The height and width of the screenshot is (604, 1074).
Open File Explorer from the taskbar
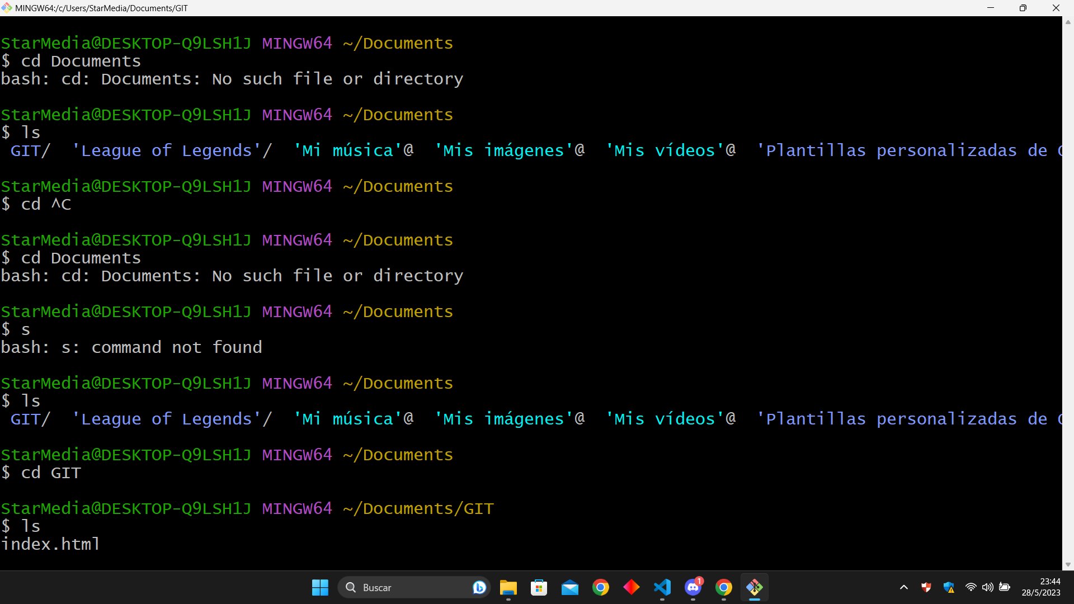click(508, 587)
